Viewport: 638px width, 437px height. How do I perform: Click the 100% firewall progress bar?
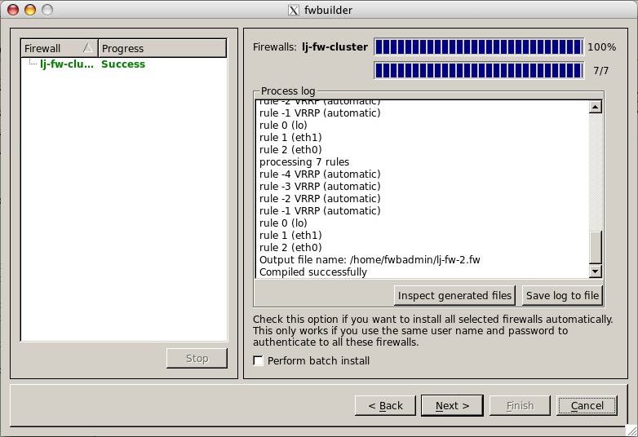point(477,47)
